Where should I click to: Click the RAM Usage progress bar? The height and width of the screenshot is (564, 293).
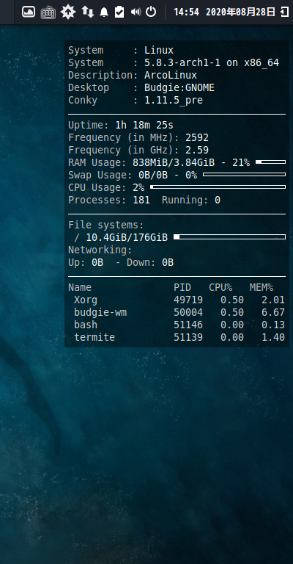pyautogui.click(x=271, y=162)
